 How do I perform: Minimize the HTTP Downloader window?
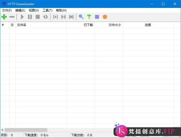tap(152, 4)
